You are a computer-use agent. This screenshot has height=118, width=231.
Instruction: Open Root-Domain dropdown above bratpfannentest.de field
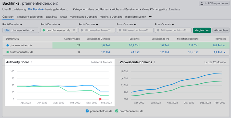(x=50, y=24)
